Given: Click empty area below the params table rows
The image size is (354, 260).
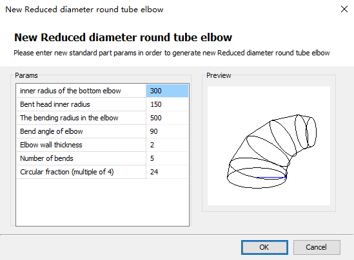Looking at the screenshot, I should click(103, 202).
